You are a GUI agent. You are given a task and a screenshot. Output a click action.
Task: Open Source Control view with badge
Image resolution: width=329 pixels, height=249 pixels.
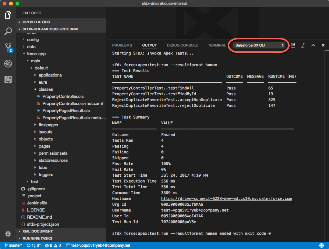pos(8,47)
